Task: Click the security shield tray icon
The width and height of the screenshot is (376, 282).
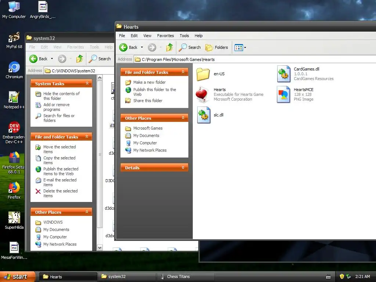Action: click(342, 276)
